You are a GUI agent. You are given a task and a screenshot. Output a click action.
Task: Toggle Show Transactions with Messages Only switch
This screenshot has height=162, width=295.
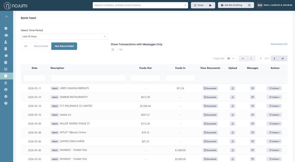114,49
